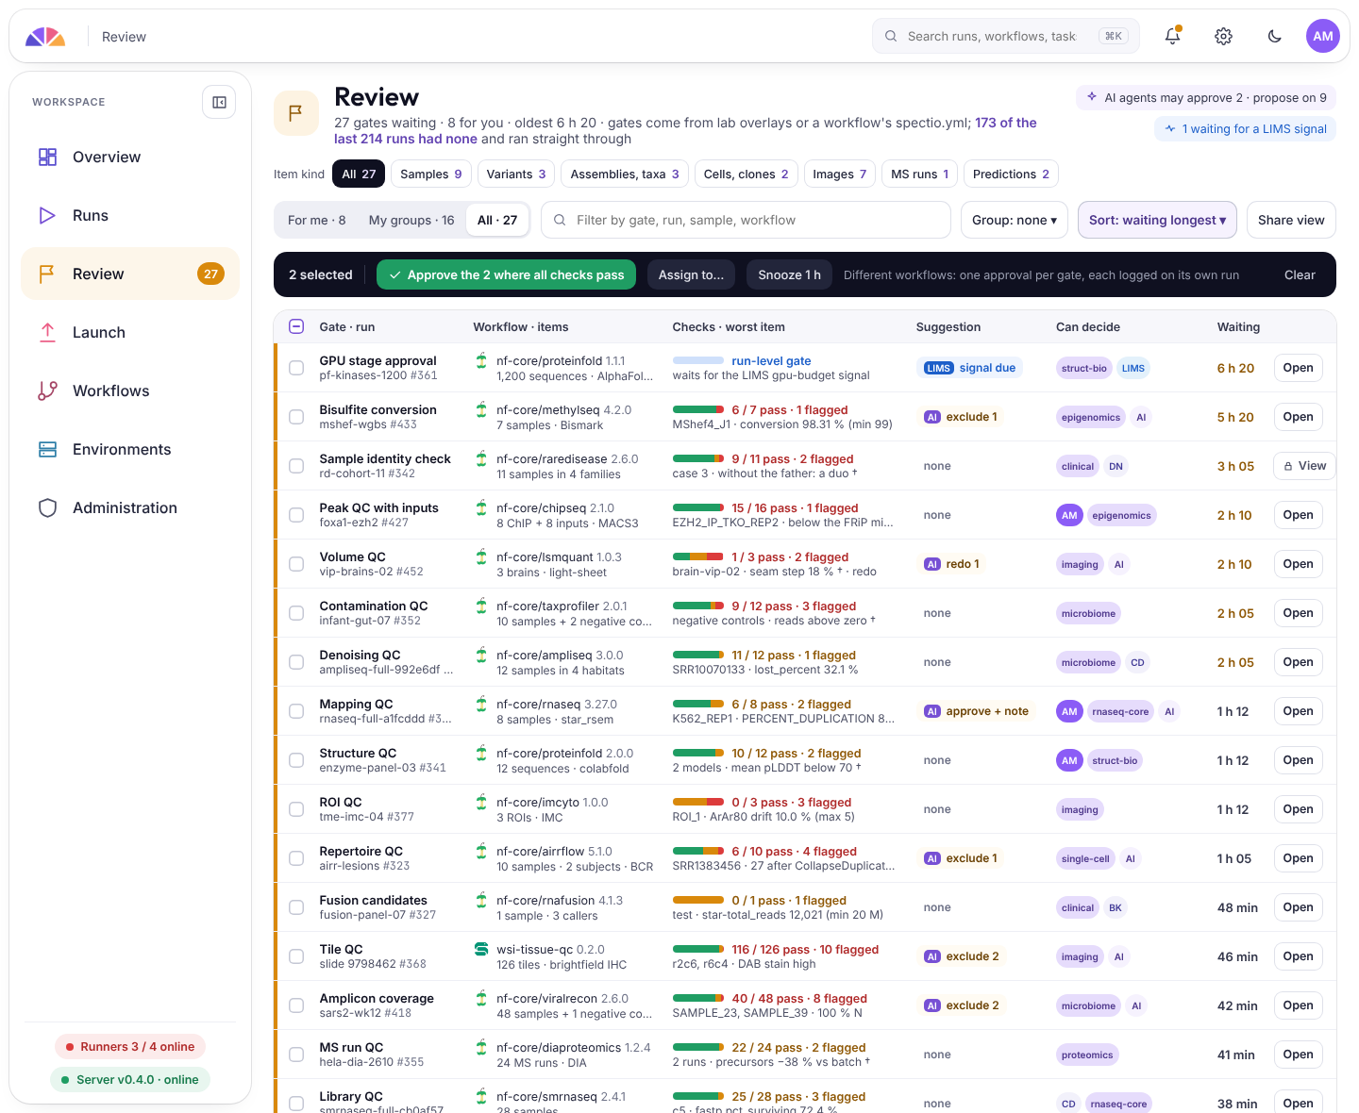Open the Group: none dropdown
This screenshot has width=1359, height=1113.
1015,220
